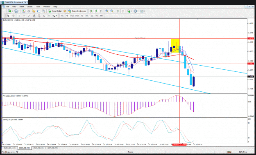Image resolution: width=256 pixels, height=155 pixels.
Task: Toggle chart shift from right border
Action: click(123, 11)
